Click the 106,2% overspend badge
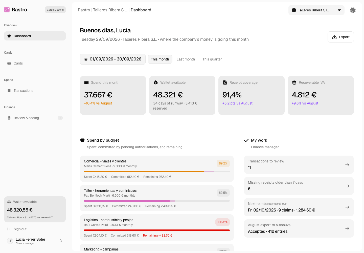Viewport: 364px width, 253px height. [x=222, y=222]
